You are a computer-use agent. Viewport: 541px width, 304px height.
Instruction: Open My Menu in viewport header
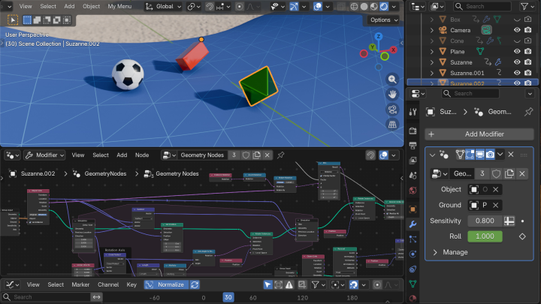point(119,6)
